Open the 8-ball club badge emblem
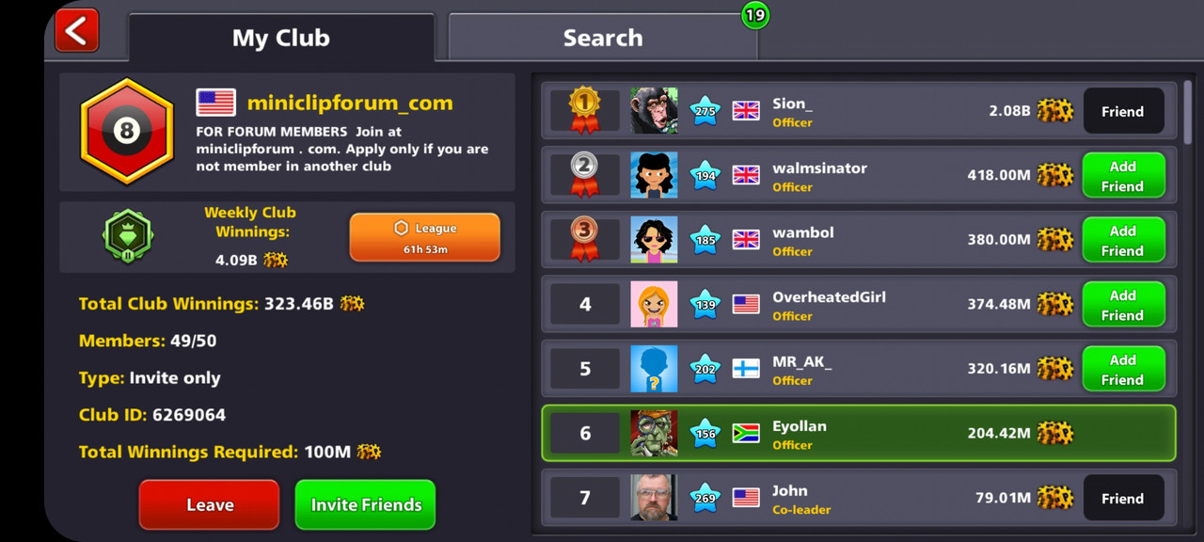 (127, 131)
